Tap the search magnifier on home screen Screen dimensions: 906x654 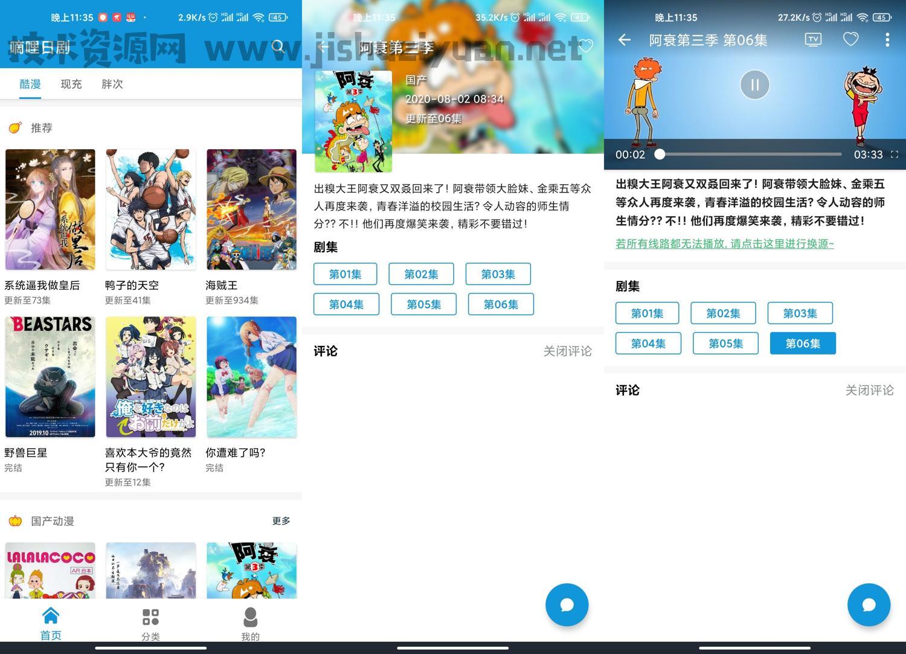click(x=278, y=46)
